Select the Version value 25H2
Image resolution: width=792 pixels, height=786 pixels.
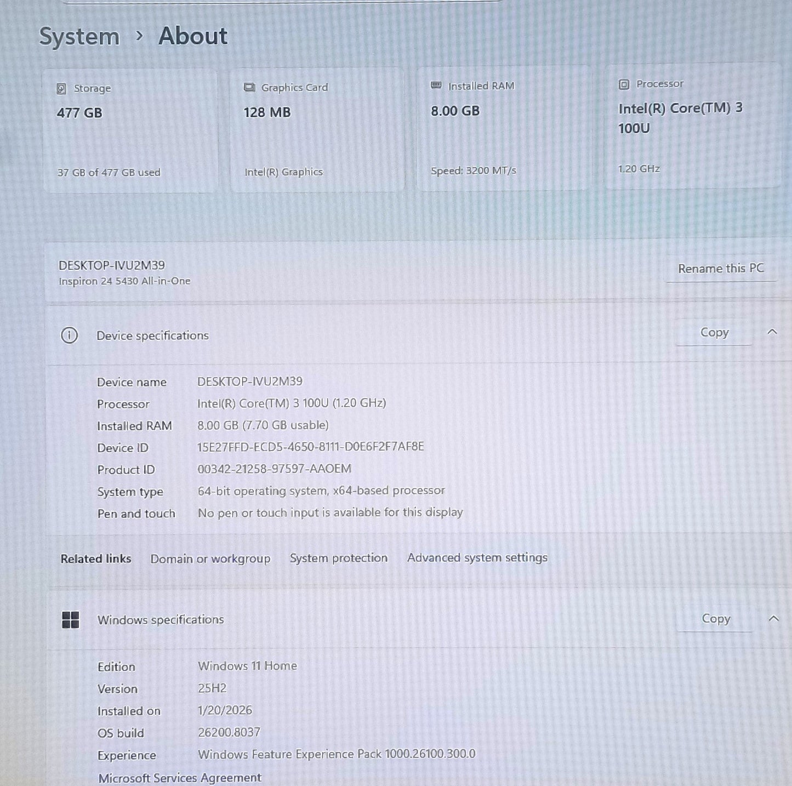pyautogui.click(x=212, y=688)
